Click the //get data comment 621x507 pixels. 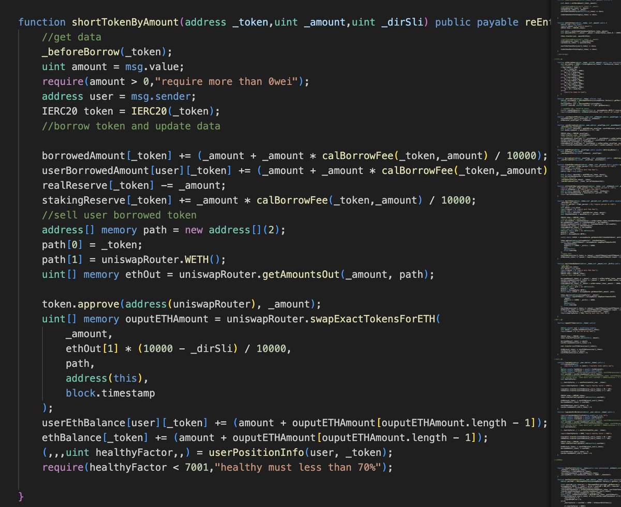click(72, 37)
